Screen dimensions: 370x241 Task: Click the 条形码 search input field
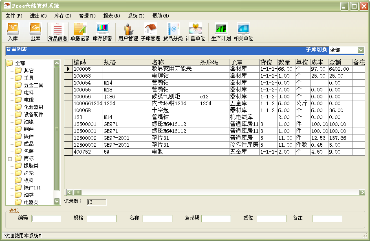(x=216, y=219)
